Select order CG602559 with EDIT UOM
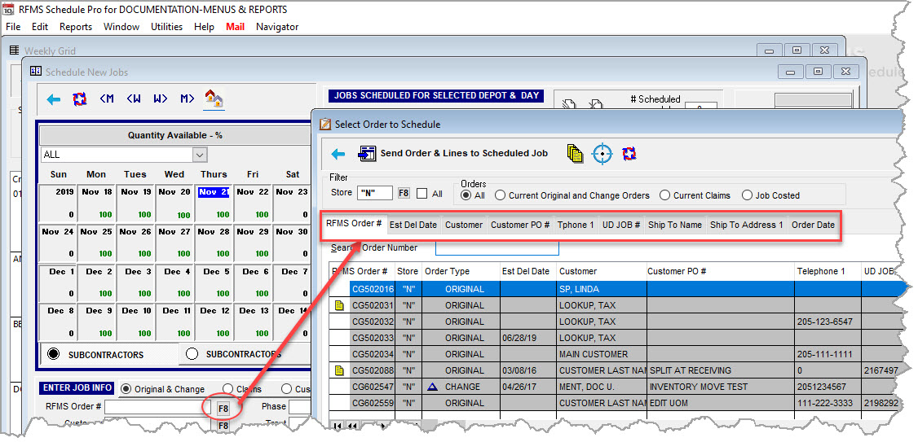Viewport: 918px width, 442px height. (x=615, y=403)
